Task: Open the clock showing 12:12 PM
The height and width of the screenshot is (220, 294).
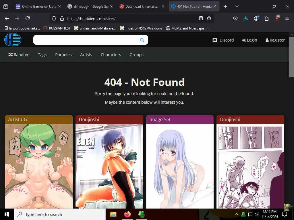Action: [270, 214]
